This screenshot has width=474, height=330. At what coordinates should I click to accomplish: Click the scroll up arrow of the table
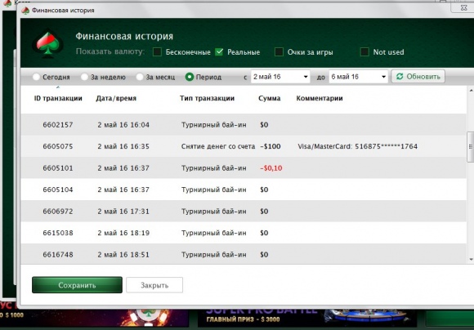[x=471, y=91]
